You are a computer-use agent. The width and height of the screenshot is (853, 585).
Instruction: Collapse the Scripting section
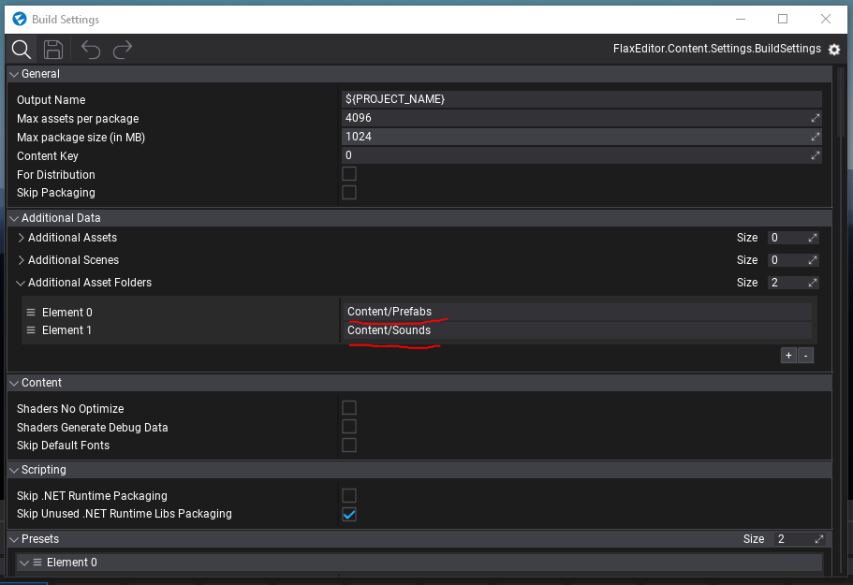pos(14,470)
